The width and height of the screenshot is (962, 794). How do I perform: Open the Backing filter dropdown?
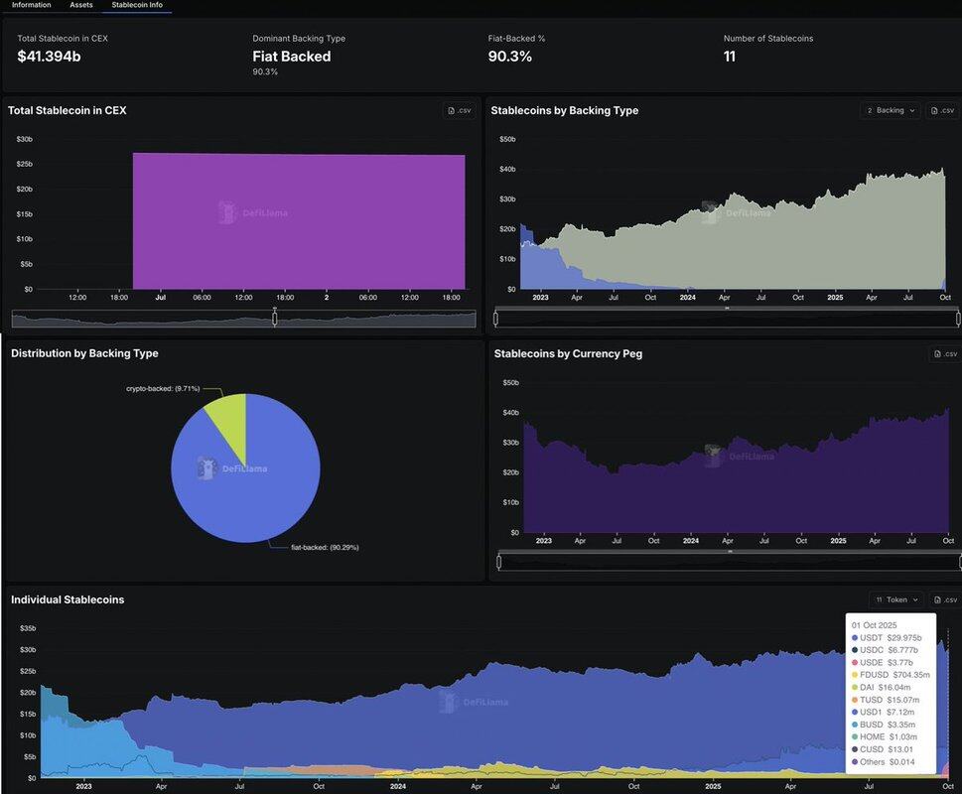[891, 110]
